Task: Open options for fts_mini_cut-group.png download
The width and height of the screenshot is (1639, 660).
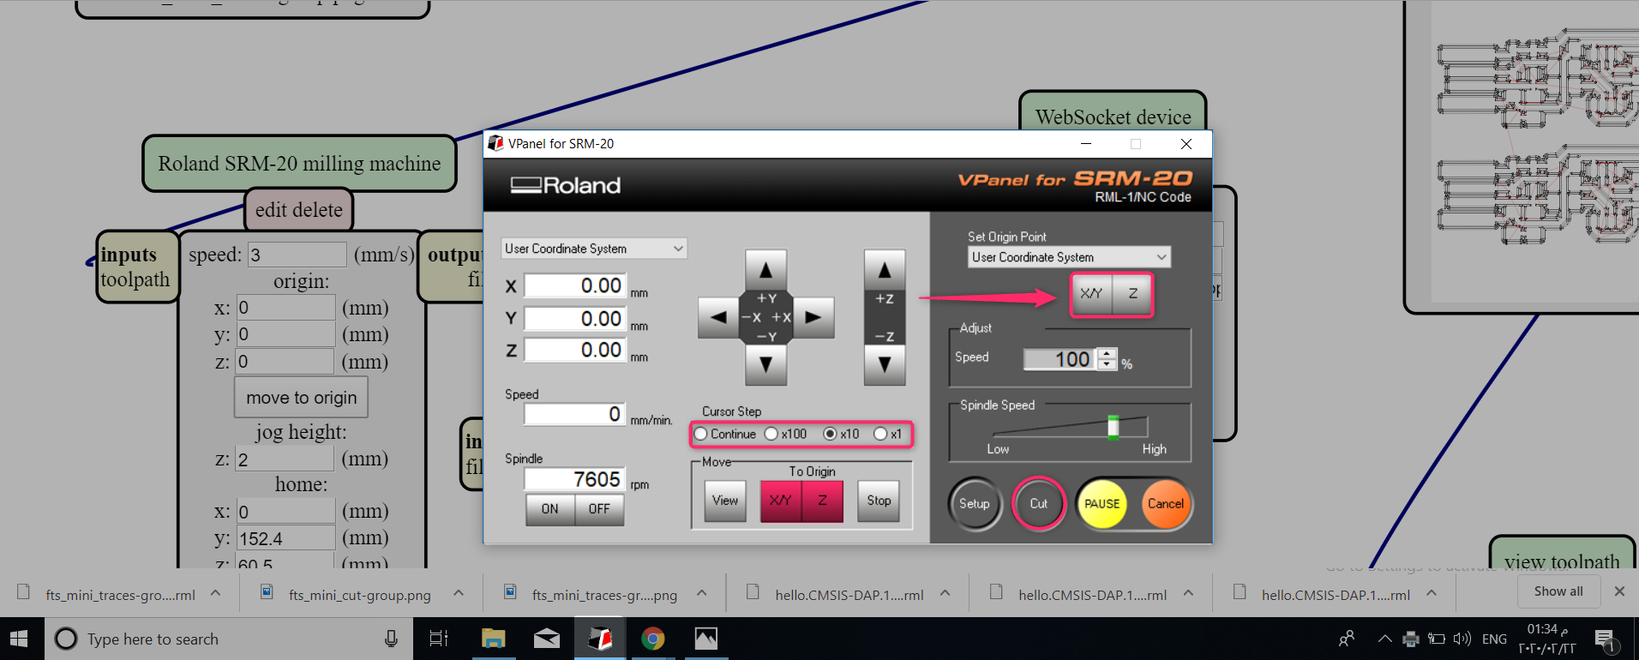Action: pos(459,594)
